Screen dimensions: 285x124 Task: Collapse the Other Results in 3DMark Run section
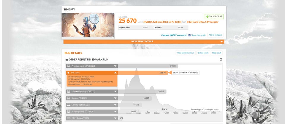(x=221, y=60)
